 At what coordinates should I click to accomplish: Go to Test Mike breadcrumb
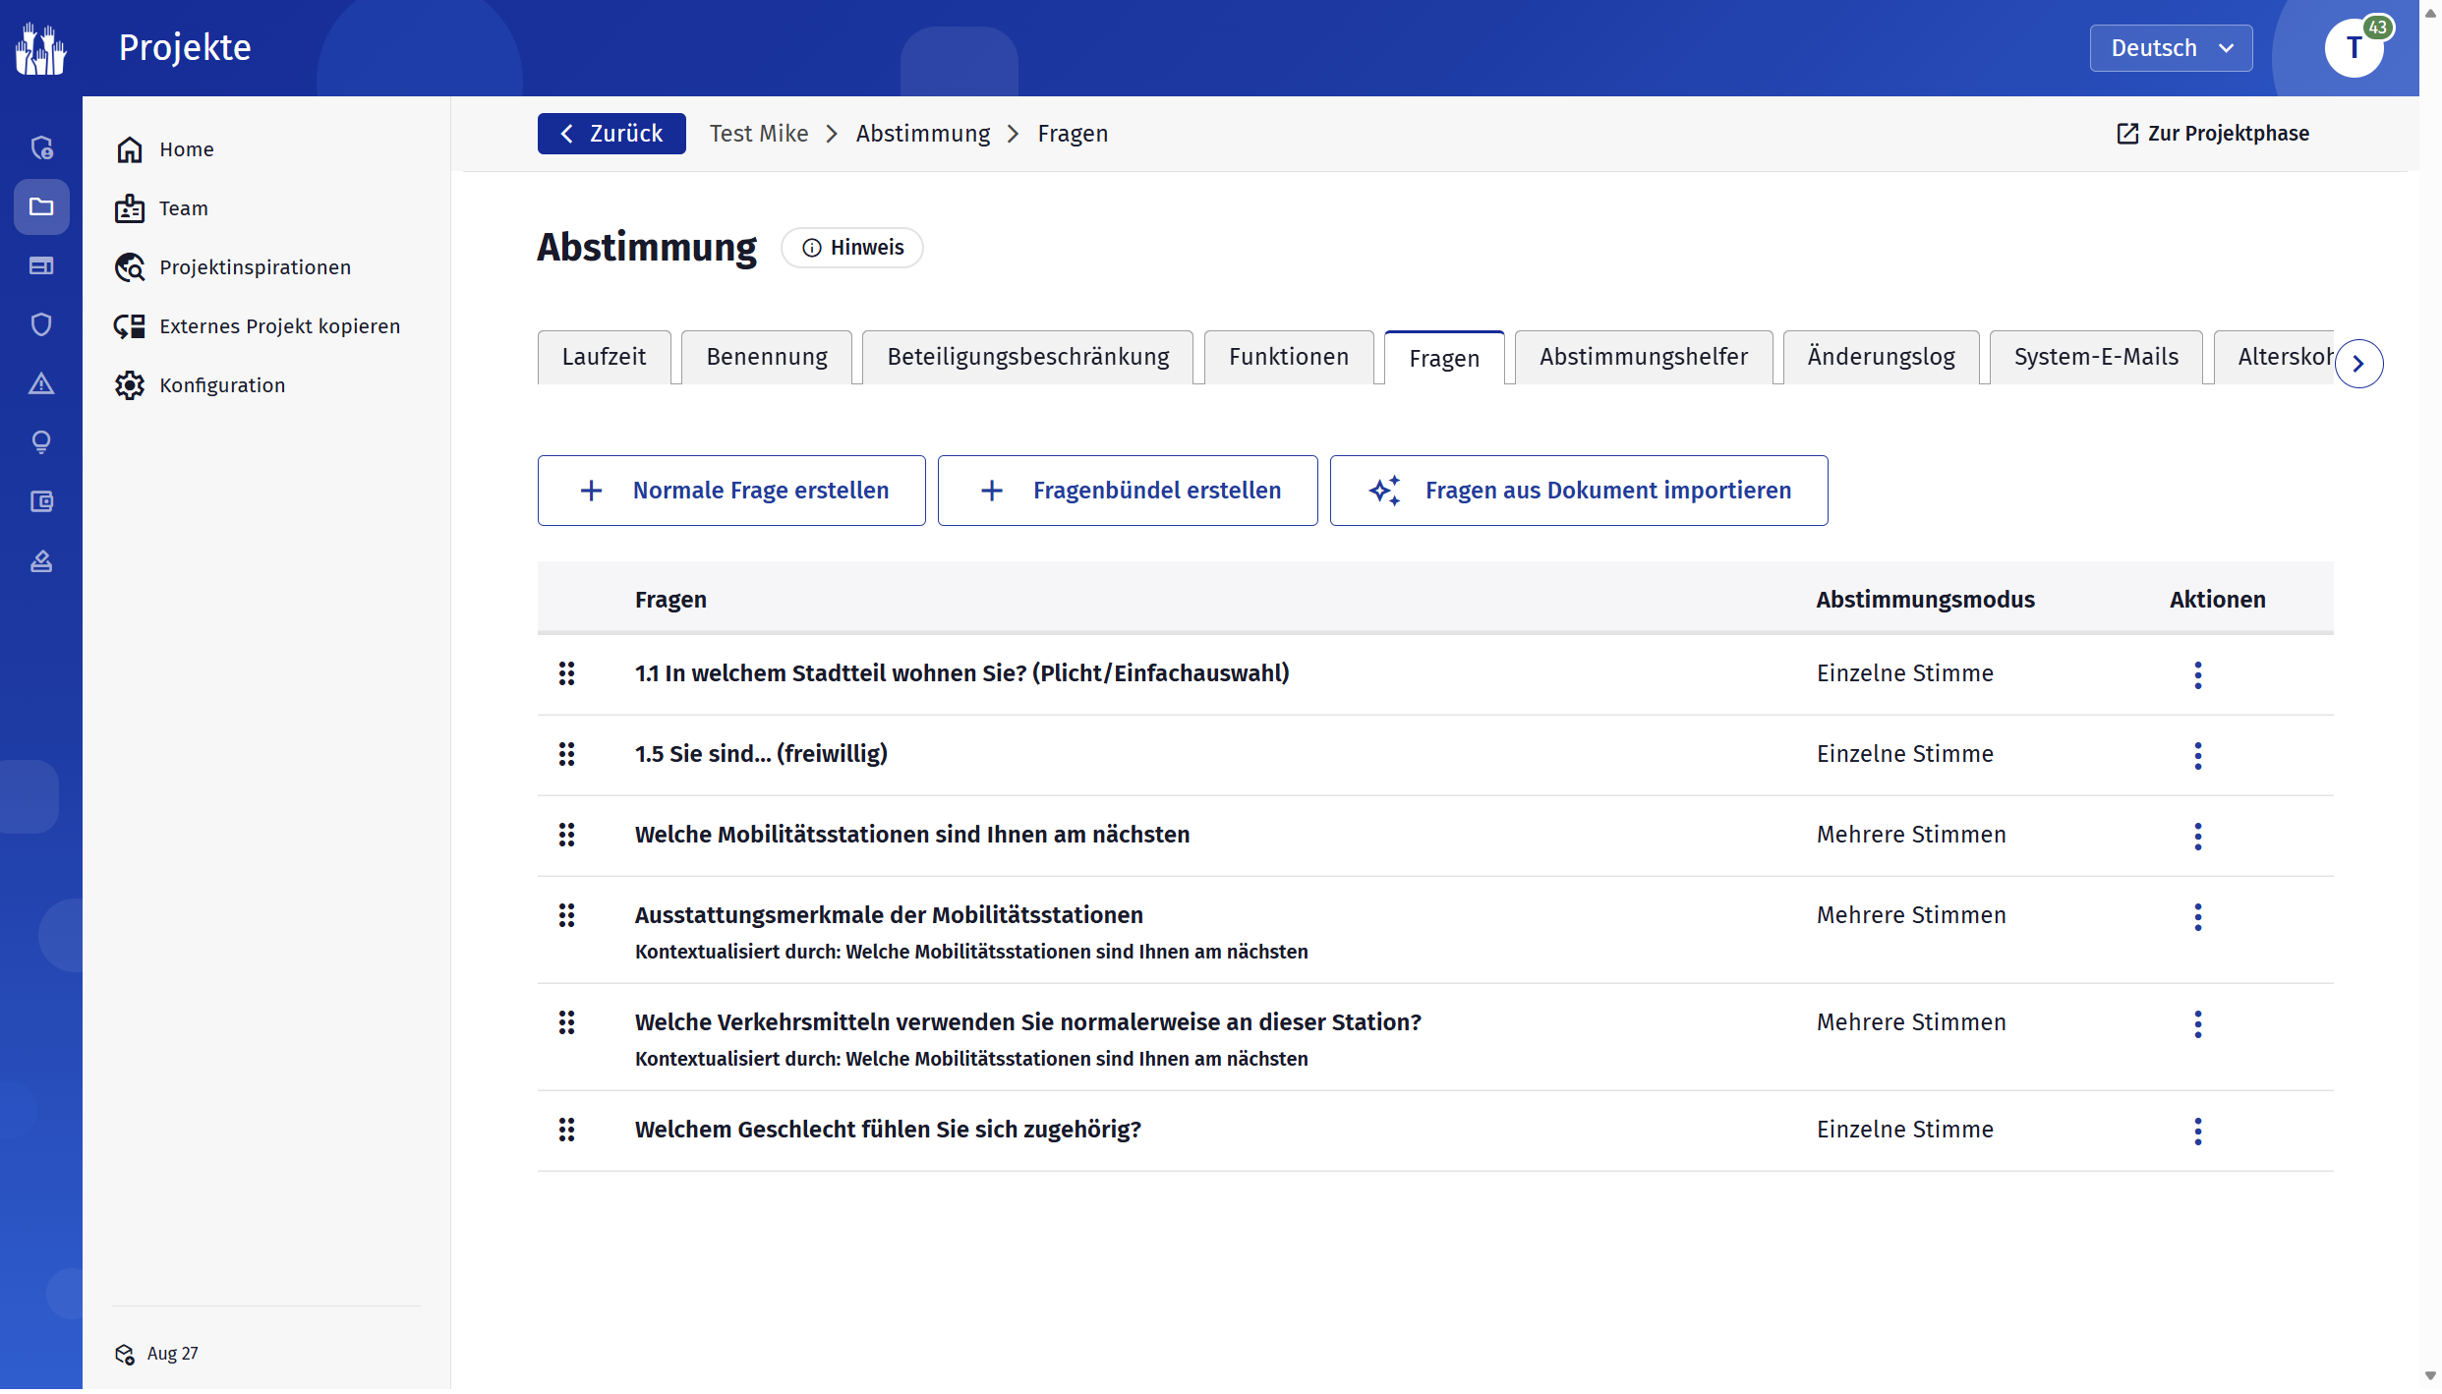(x=759, y=134)
